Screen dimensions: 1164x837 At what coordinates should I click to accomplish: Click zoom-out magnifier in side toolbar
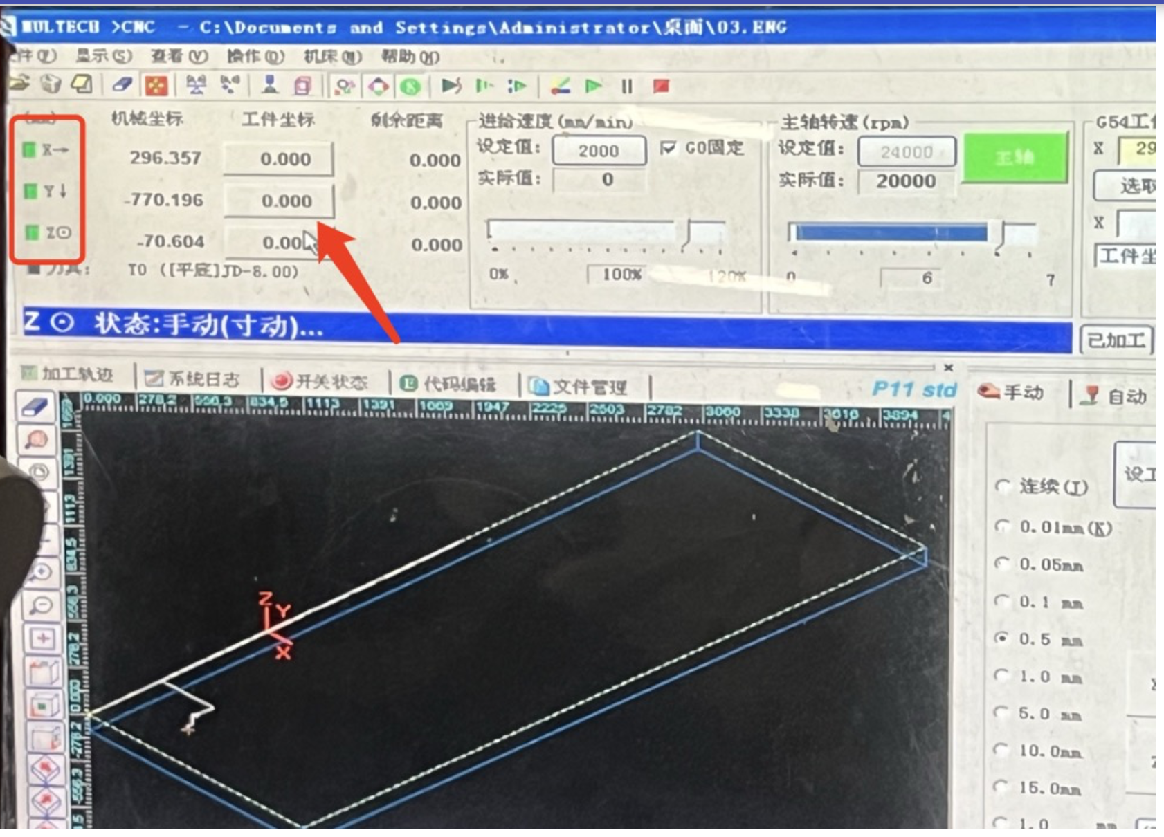(x=42, y=606)
